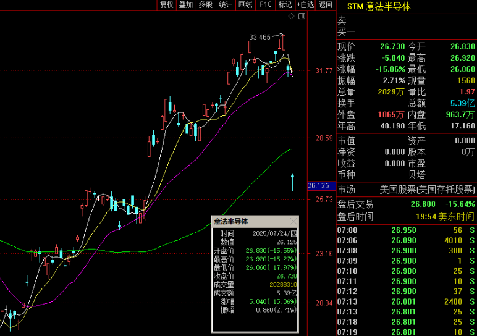Click the 开盘价 26.830 row in popup
Image resolution: width=477 pixels, height=336 pixels.
coord(255,251)
